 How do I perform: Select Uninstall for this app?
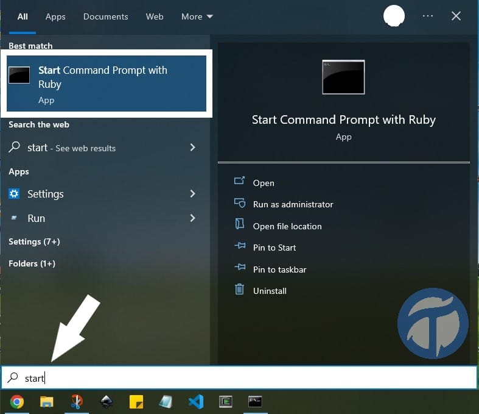coord(270,291)
